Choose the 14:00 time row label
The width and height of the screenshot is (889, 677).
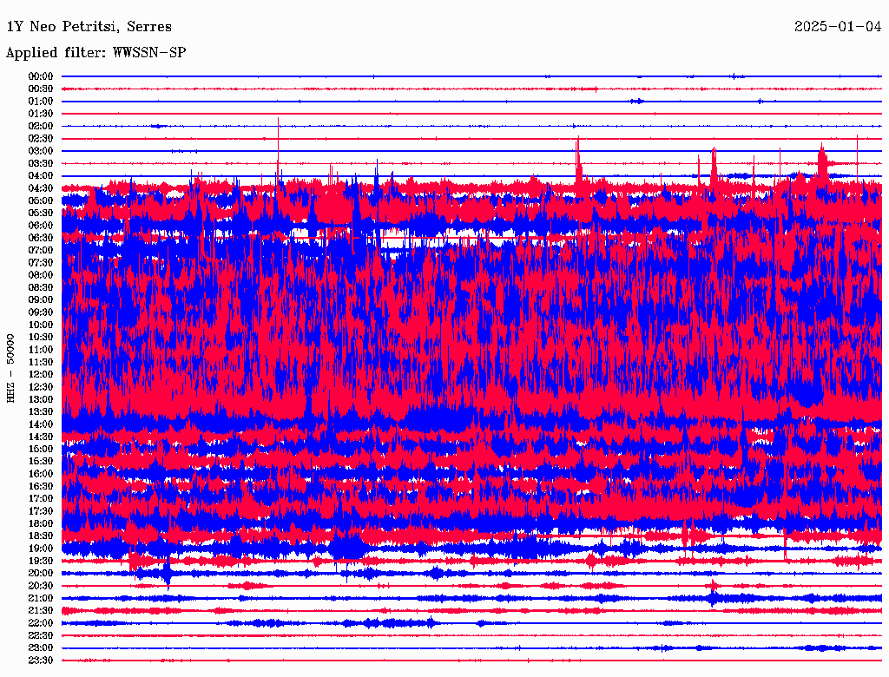(41, 424)
